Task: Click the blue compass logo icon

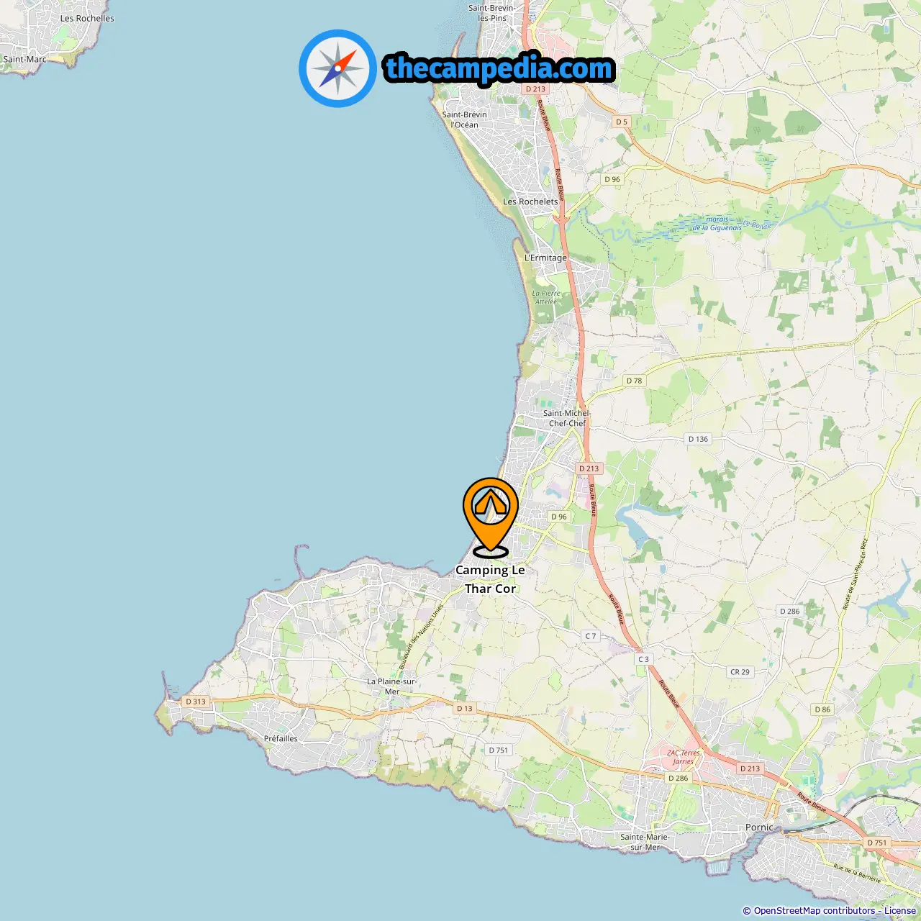Action: pyautogui.click(x=337, y=68)
